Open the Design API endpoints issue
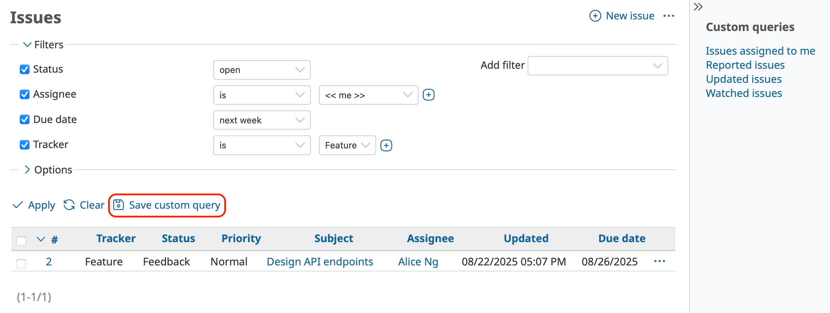This screenshot has height=313, width=830. tap(320, 261)
